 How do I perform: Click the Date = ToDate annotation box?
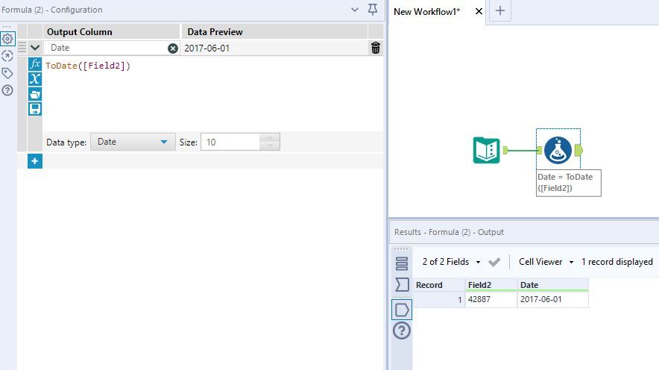click(569, 183)
